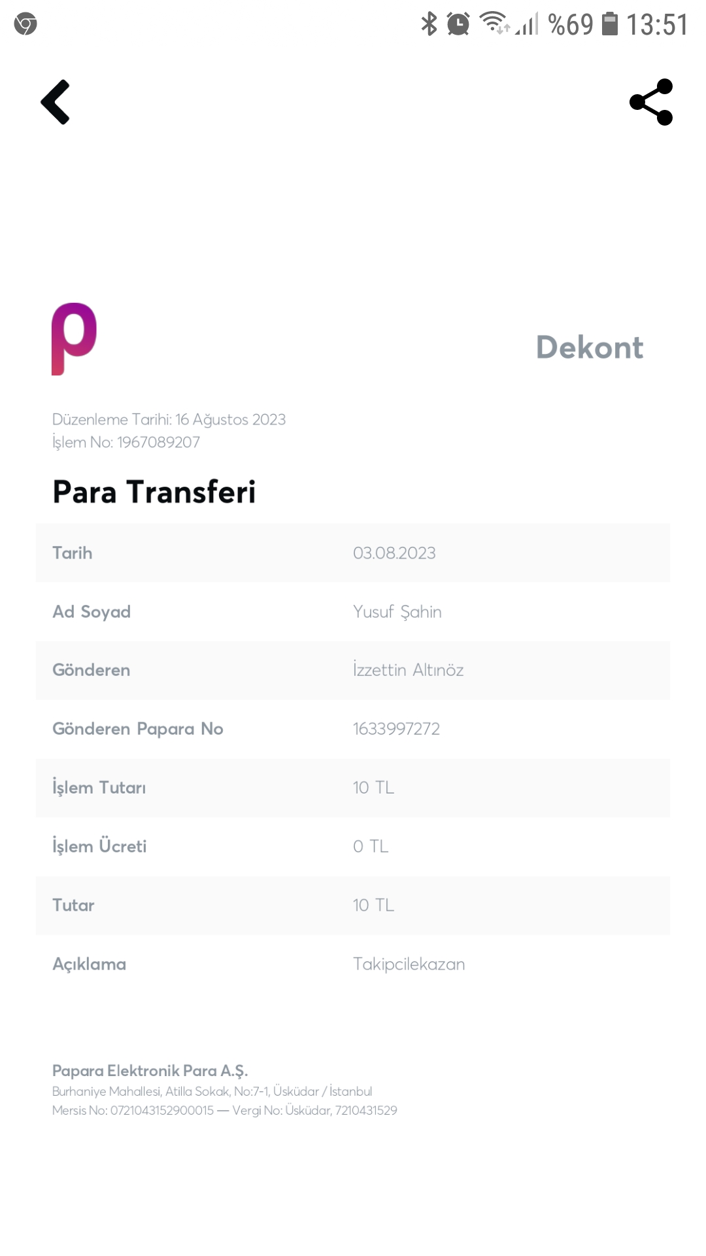Viewport: 706px width, 1256px height.
Task: Tap the recipient name Yusuf Şahin
Action: pos(397,612)
